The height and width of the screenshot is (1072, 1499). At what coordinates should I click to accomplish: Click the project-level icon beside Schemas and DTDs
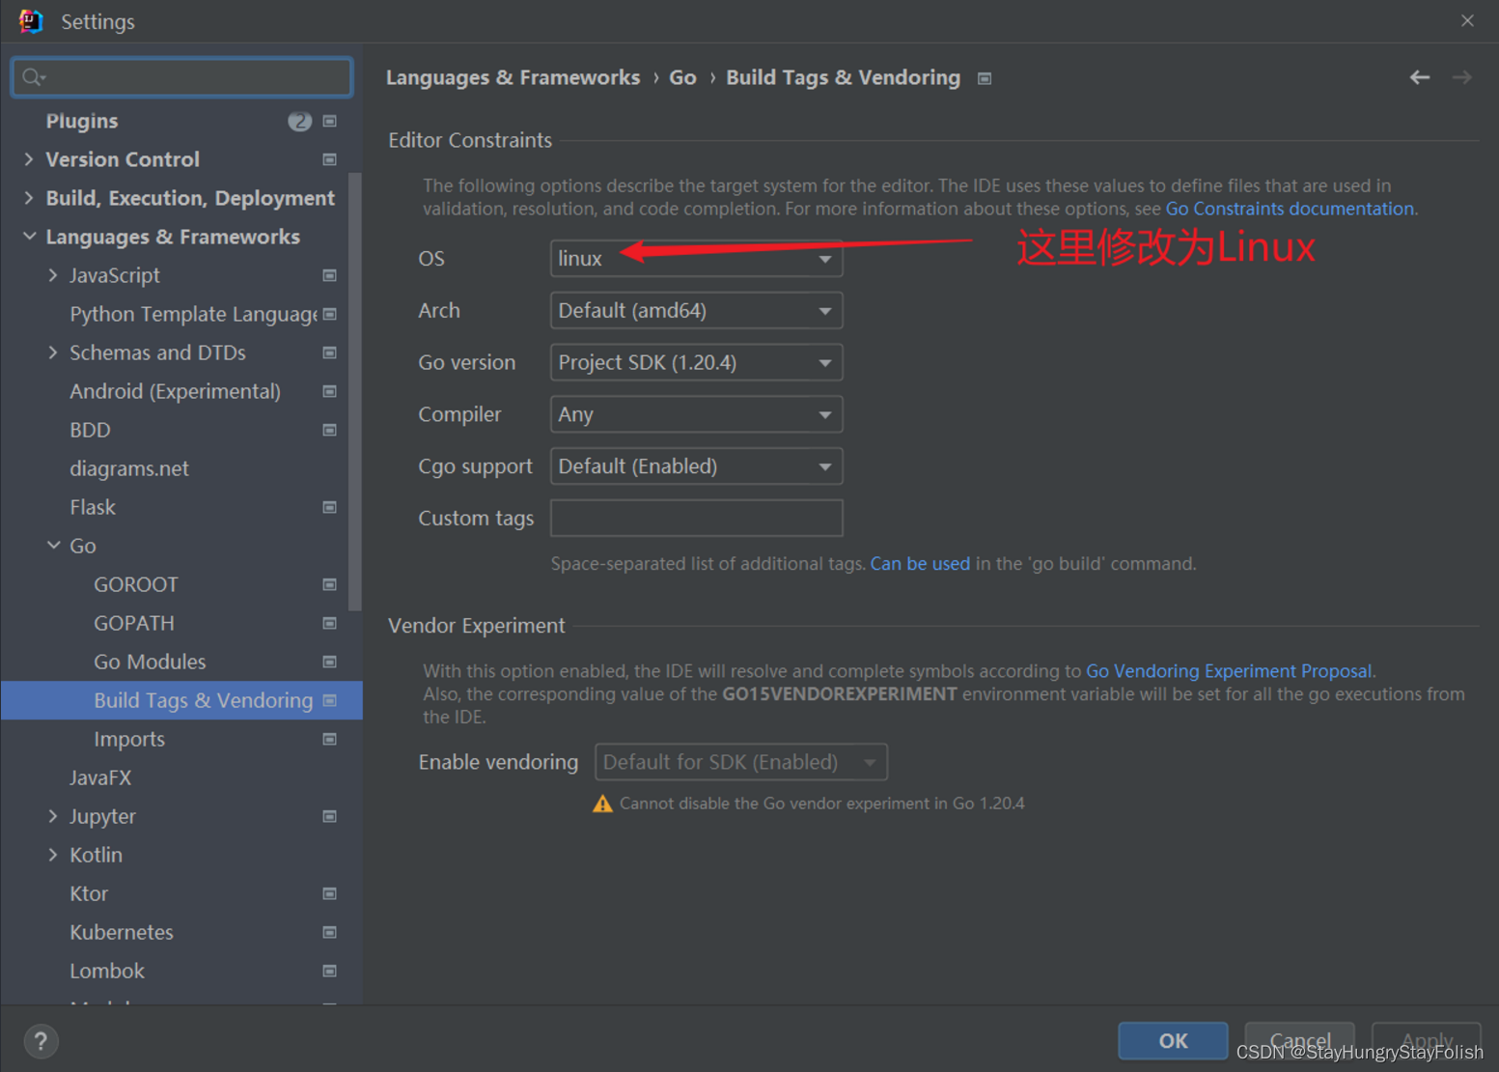329,353
